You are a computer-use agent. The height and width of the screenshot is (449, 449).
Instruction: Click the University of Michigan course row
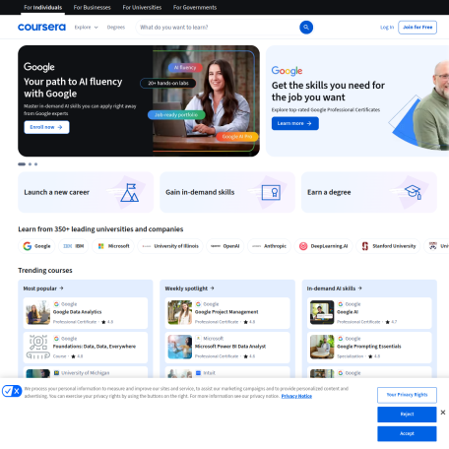(x=86, y=372)
